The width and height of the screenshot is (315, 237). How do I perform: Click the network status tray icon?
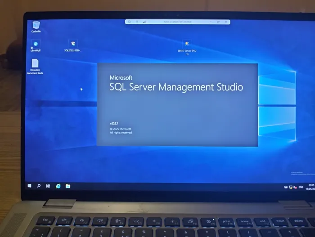click(291, 187)
